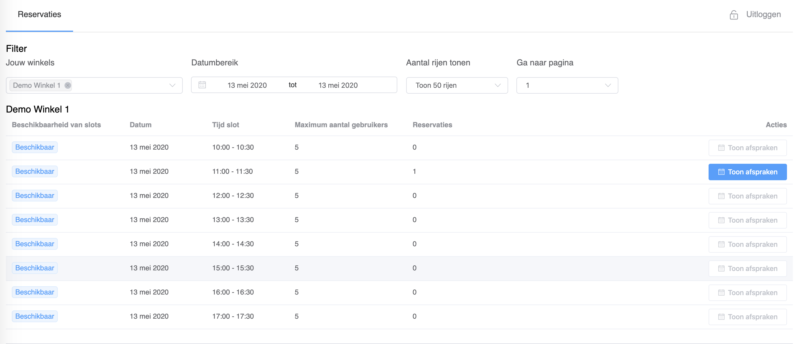This screenshot has height=344, width=797.
Task: Click the lock icon beside Uitloggen
Action: coord(734,14)
